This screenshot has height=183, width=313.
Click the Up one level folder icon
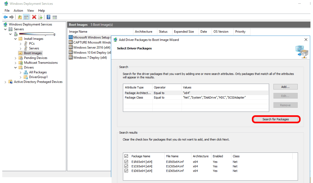click(20, 17)
